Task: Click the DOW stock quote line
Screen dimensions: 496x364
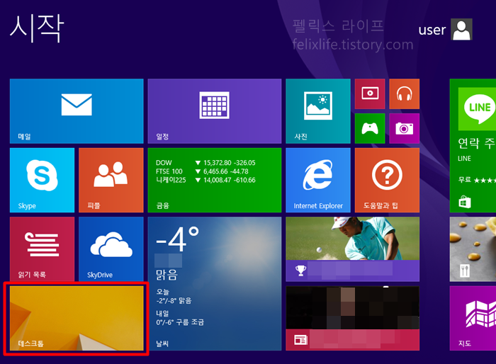Action: pos(205,163)
